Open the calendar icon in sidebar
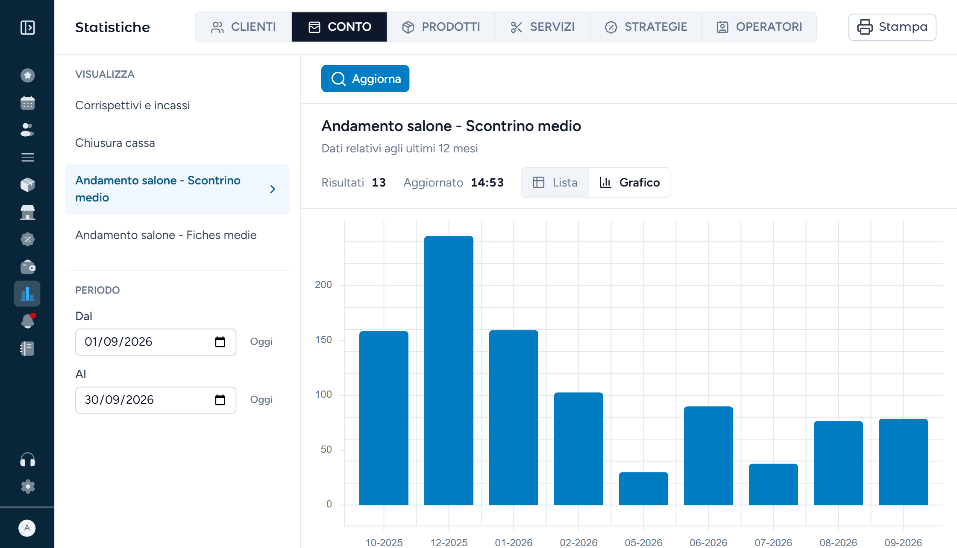Screen dimensions: 957x548 pyautogui.click(x=27, y=103)
